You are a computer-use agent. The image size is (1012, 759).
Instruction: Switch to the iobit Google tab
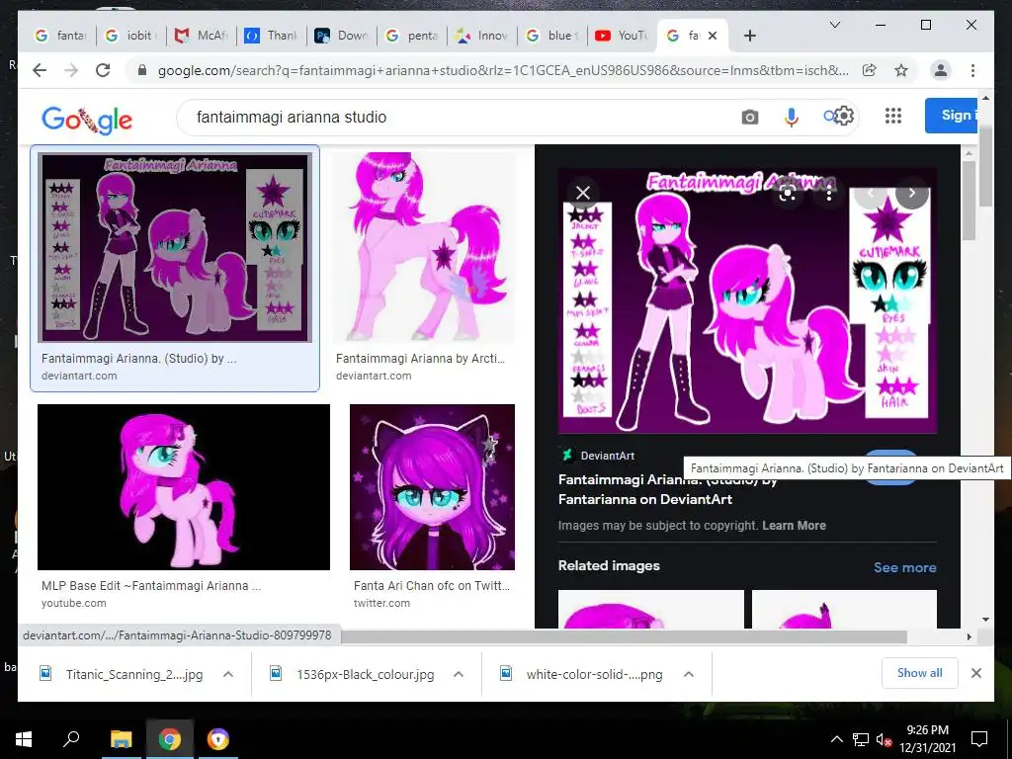(x=131, y=36)
